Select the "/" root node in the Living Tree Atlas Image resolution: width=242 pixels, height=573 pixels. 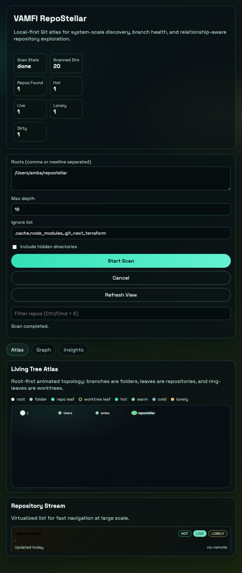point(23,413)
